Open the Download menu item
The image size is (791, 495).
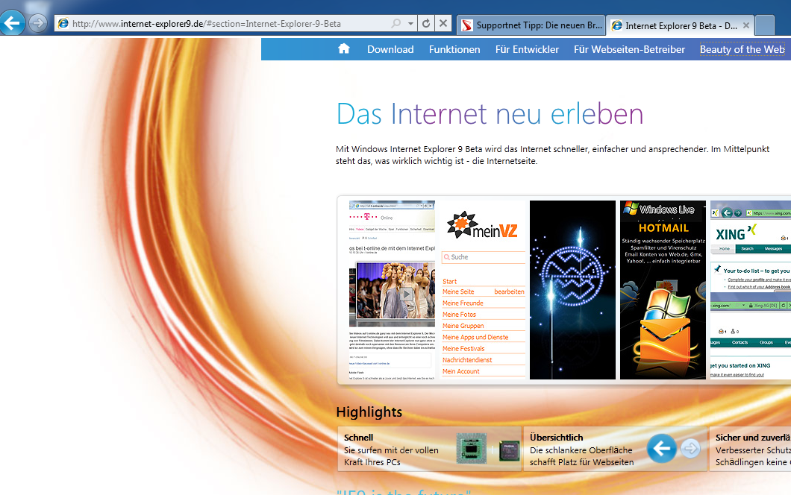pos(390,49)
